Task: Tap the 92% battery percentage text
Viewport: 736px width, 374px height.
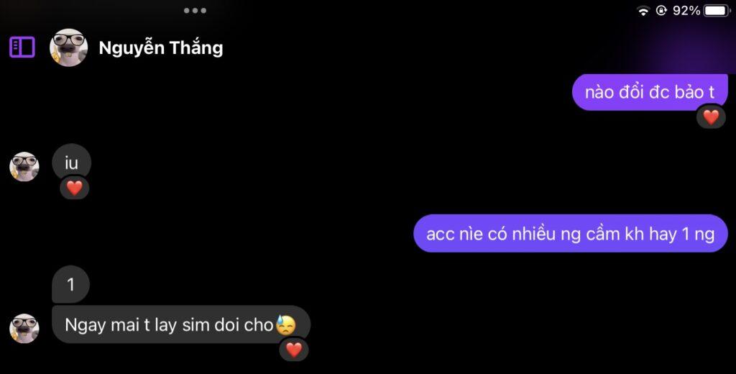Action: [x=686, y=10]
